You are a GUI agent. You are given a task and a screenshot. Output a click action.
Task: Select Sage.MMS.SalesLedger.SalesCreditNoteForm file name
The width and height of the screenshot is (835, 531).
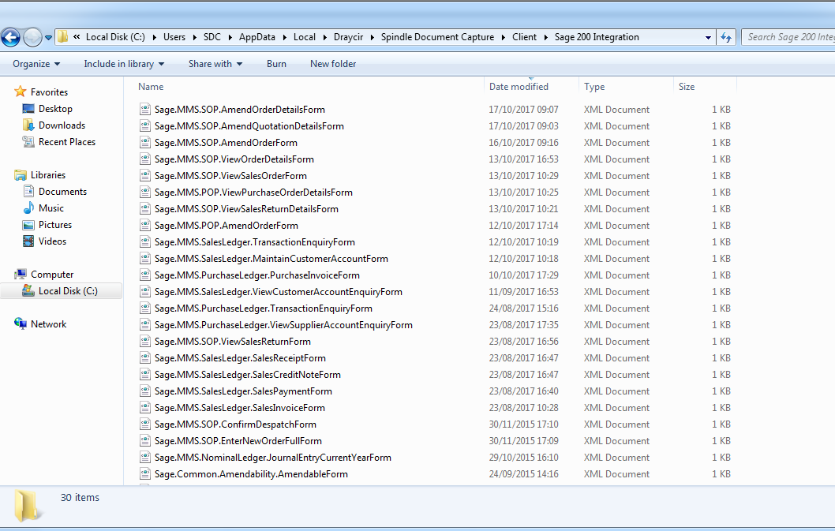tap(247, 375)
